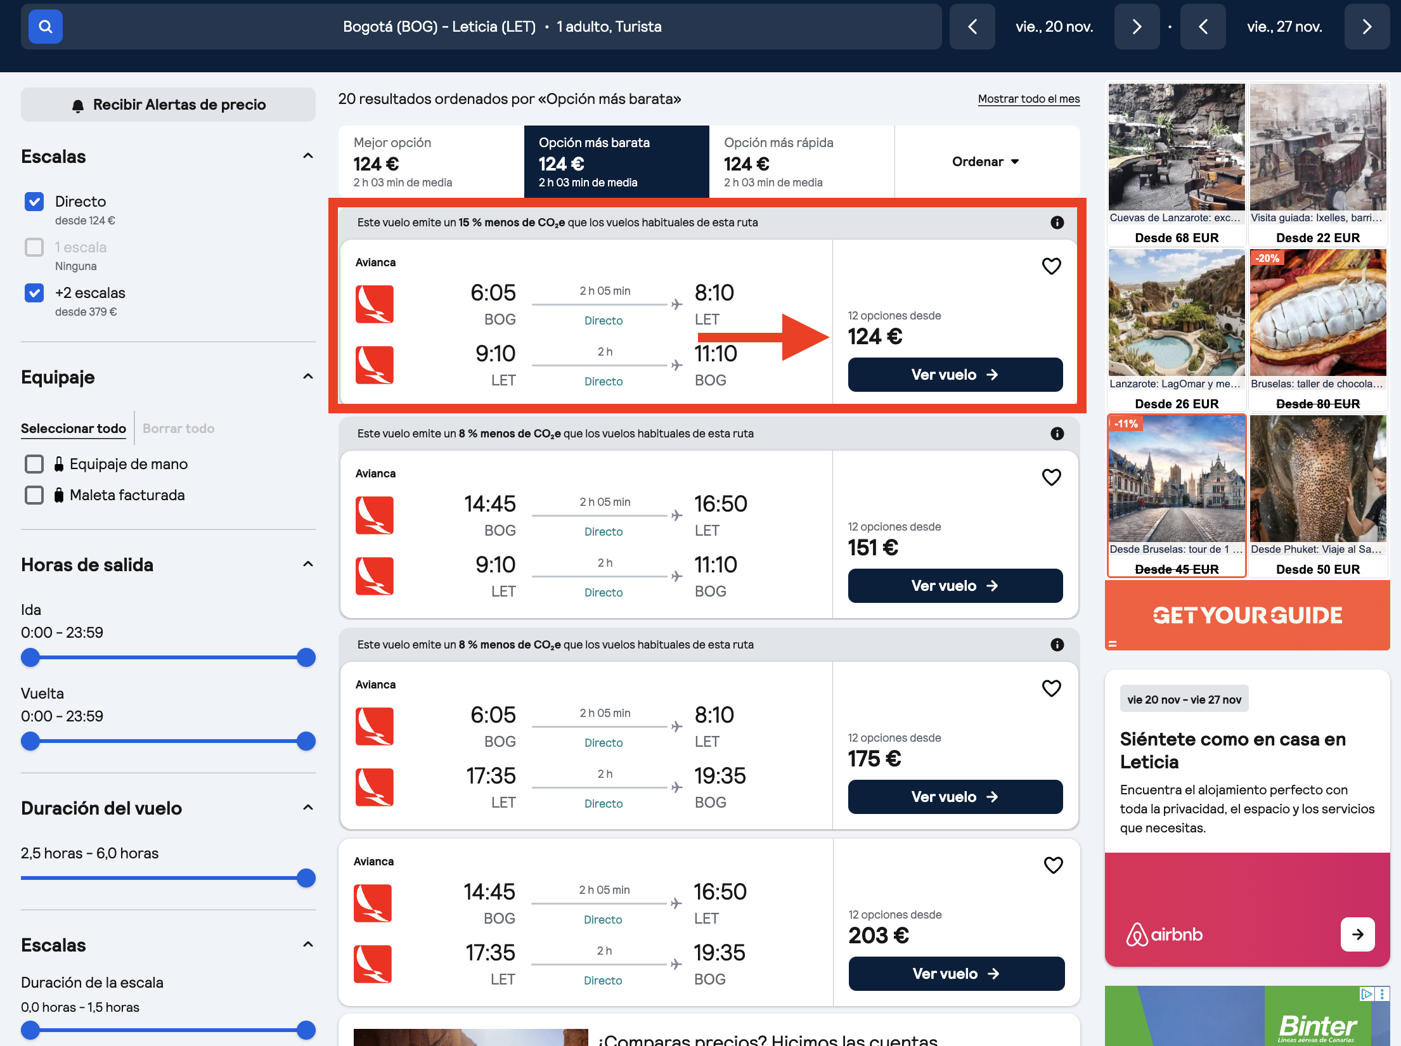
Task: Go to next return date after vie., 27 nov.
Action: (x=1367, y=27)
